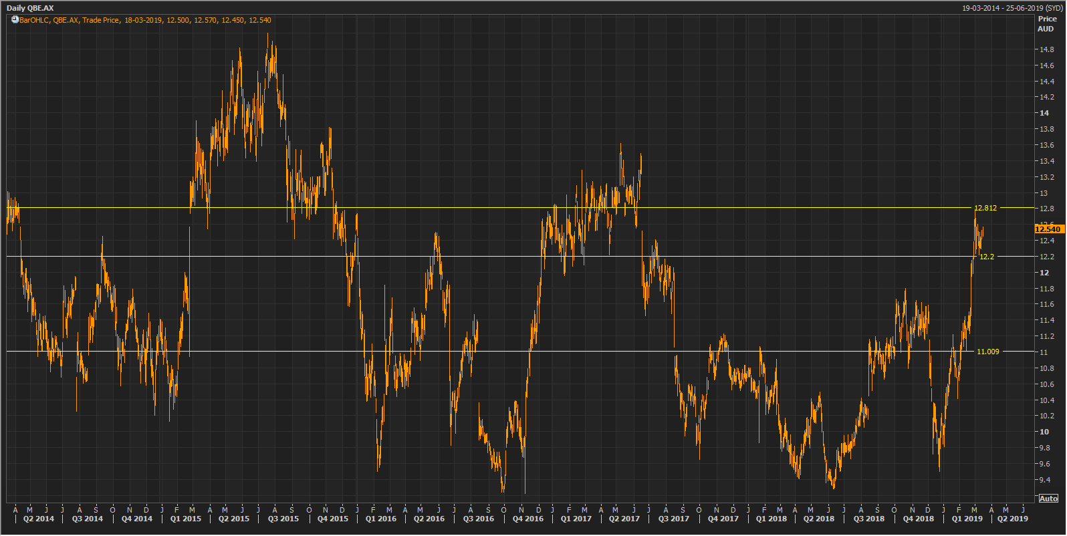The image size is (1067, 536).
Task: Click the Q3 2014 time axis label
Action: click(88, 519)
